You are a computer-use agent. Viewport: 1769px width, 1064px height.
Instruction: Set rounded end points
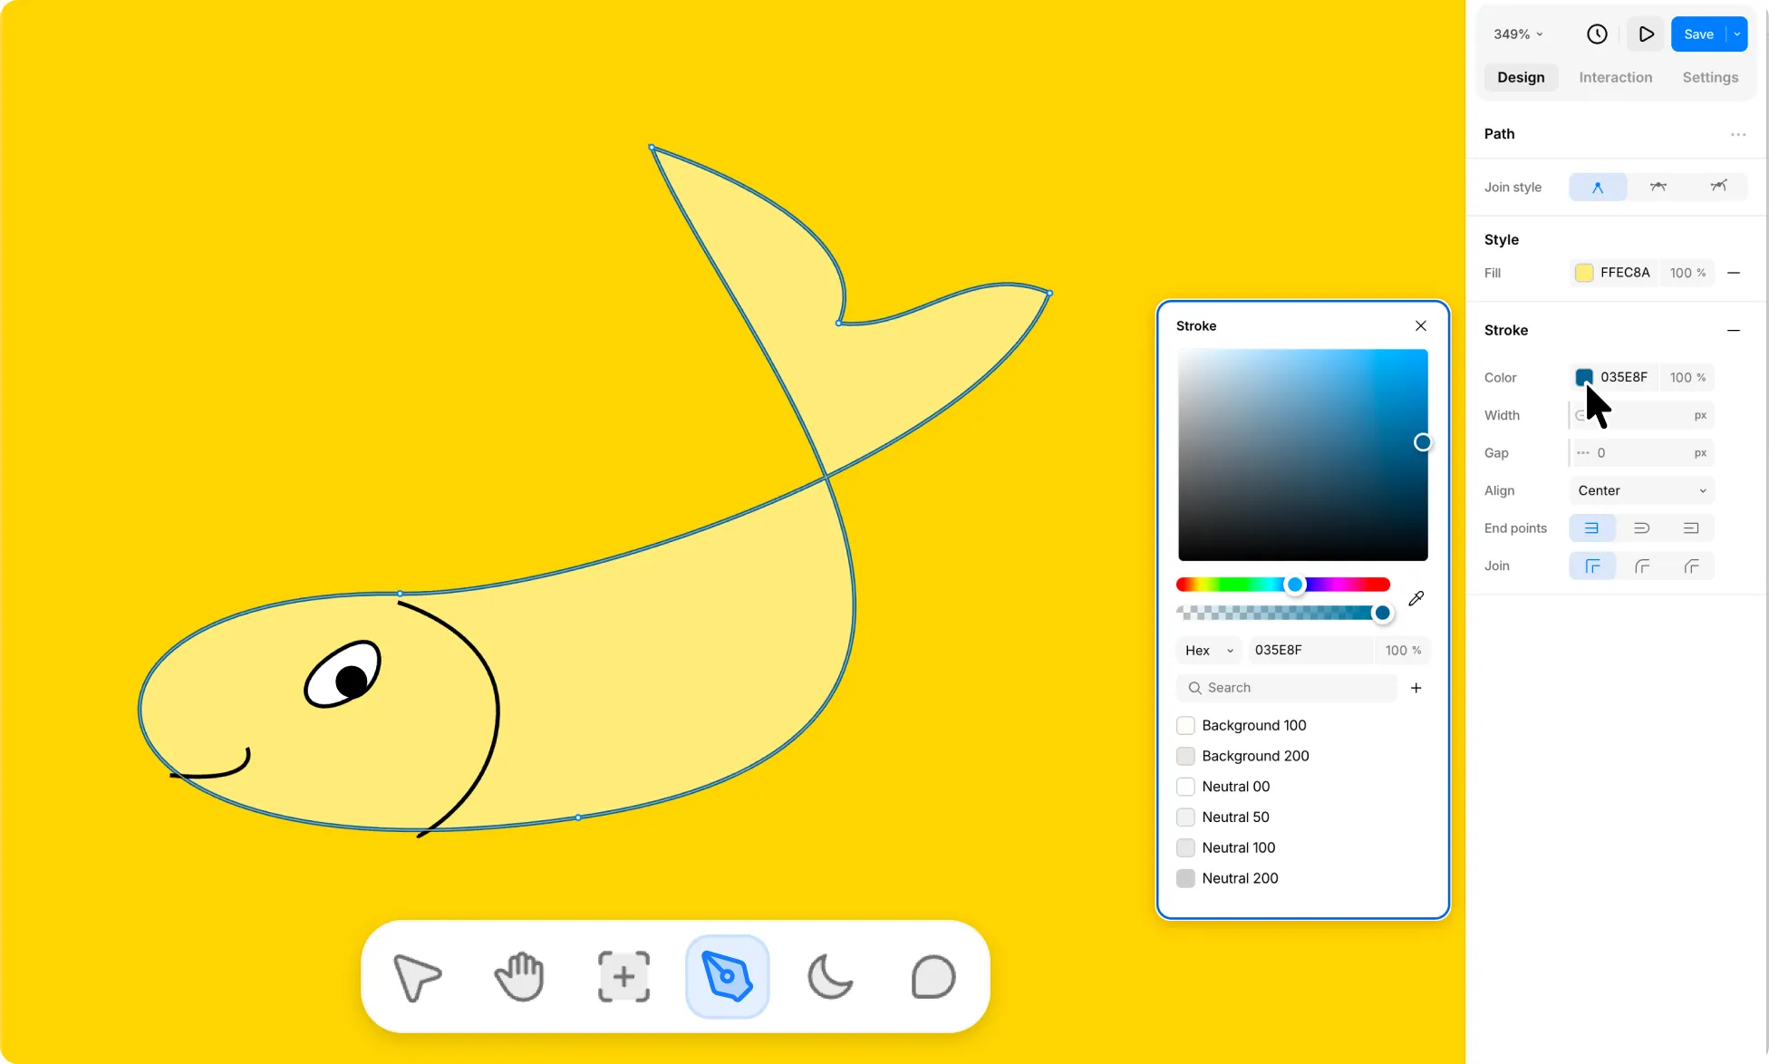coord(1642,528)
